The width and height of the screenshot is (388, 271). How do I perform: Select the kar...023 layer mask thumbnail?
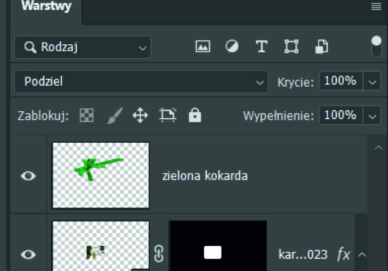[x=218, y=246]
